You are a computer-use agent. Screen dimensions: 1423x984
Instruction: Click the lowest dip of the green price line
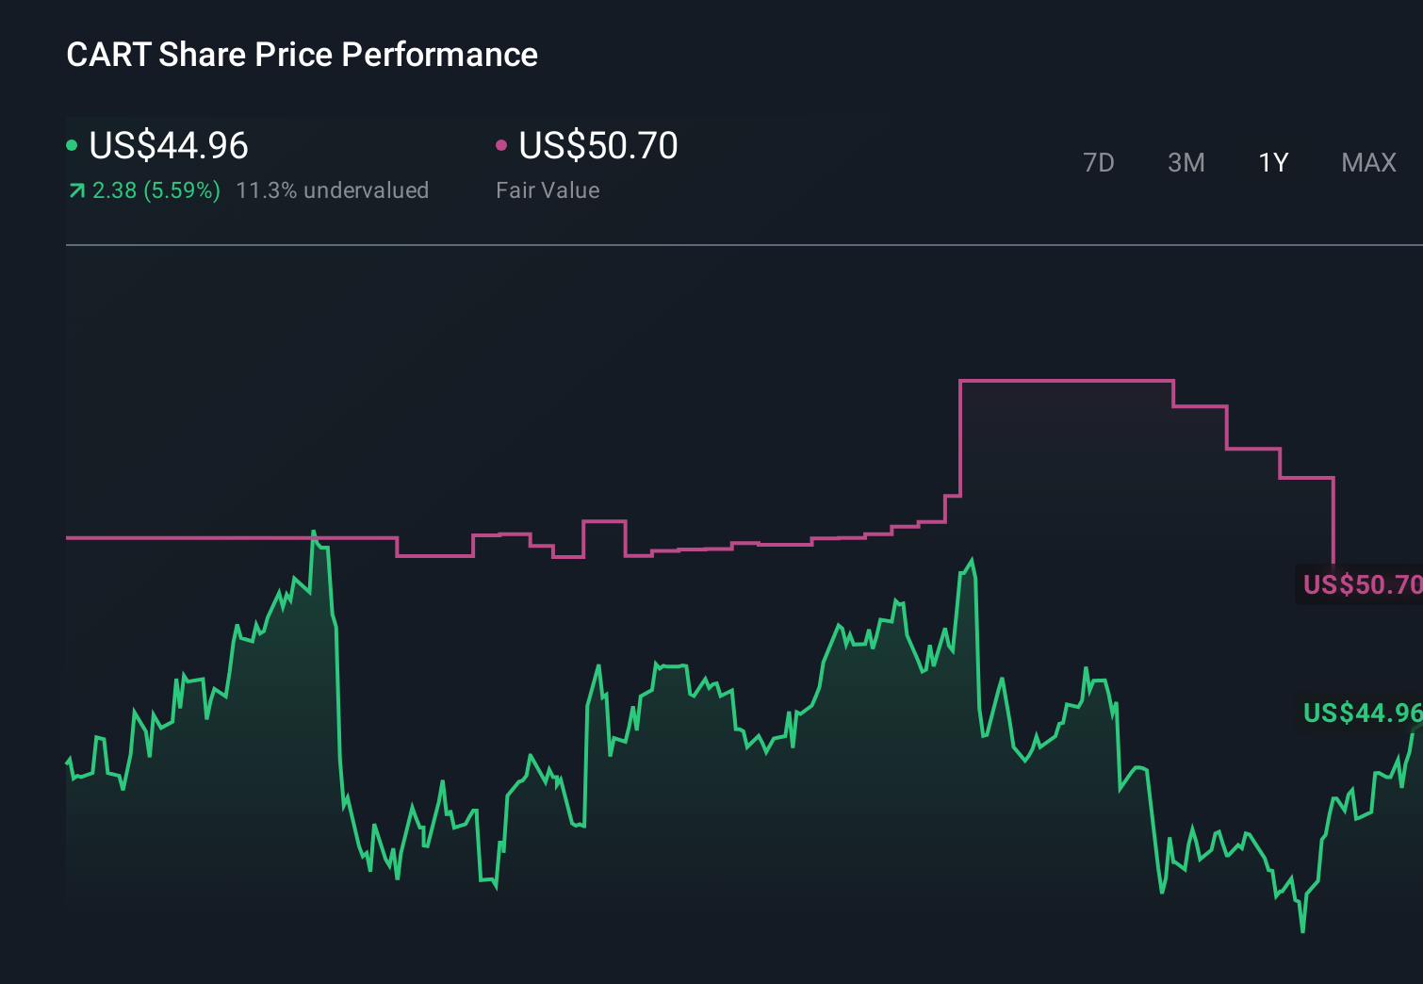pos(1303,933)
